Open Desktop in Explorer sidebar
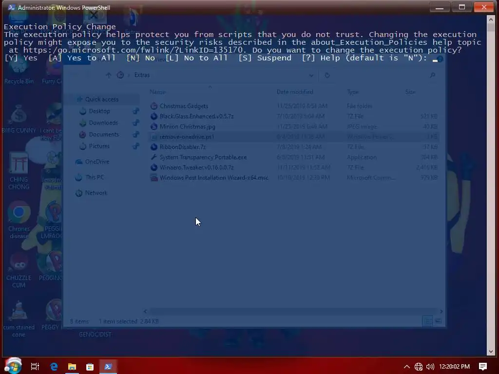 pyautogui.click(x=99, y=111)
